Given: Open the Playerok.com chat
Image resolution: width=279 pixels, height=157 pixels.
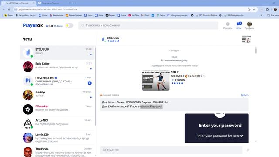Looking at the screenshot, I should click(57, 81).
